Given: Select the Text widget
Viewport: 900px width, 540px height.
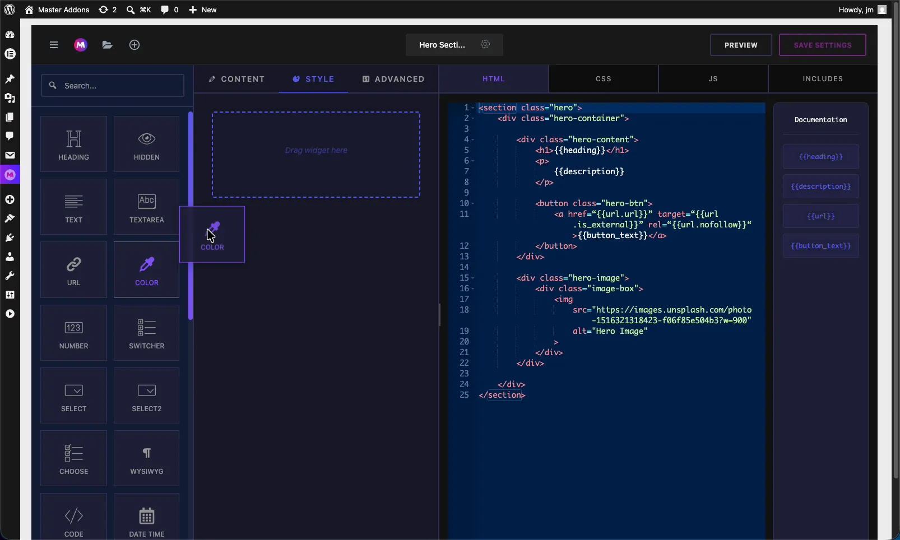Looking at the screenshot, I should [x=73, y=207].
